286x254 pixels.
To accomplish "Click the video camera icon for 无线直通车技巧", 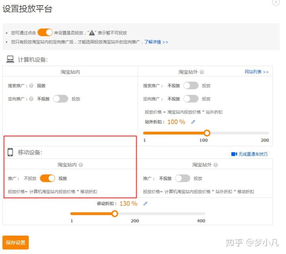I will click(x=234, y=154).
